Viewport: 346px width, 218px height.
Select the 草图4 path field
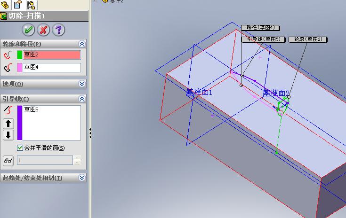(x=52, y=67)
